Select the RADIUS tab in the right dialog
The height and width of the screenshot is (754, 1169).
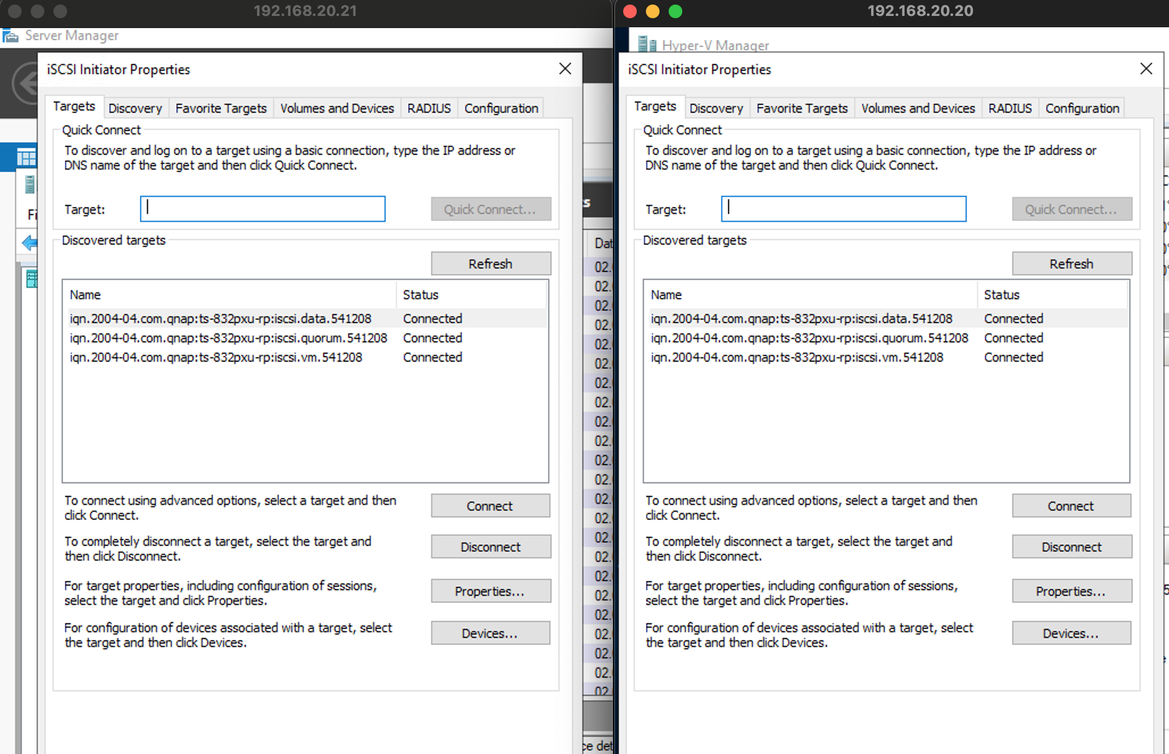tap(1010, 108)
